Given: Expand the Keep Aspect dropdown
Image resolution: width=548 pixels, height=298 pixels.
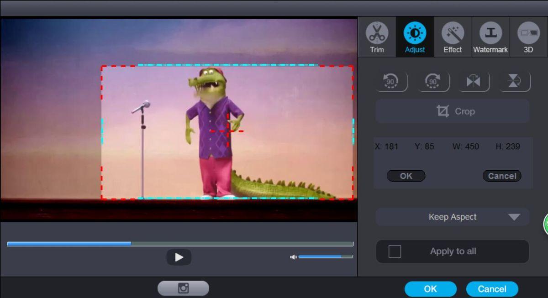Looking at the screenshot, I should (x=514, y=217).
